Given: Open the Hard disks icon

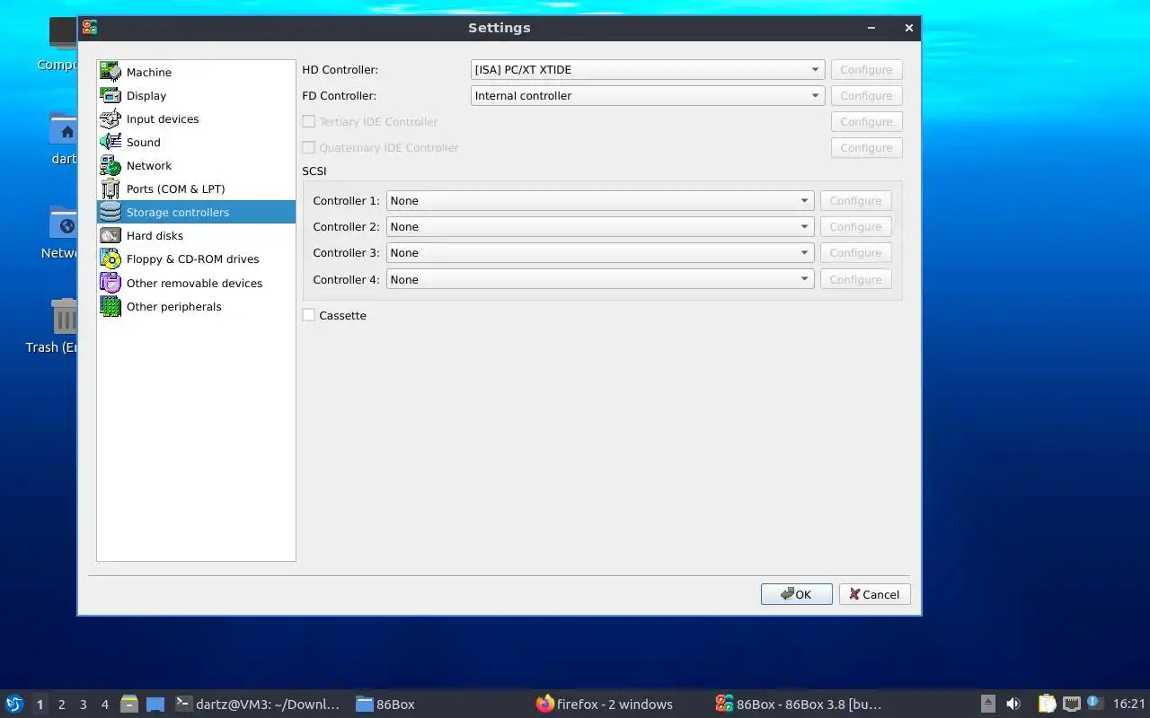Looking at the screenshot, I should click(111, 235).
